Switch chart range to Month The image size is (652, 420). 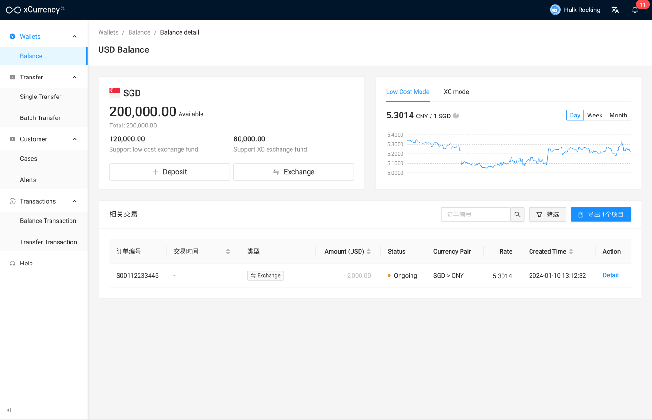[x=618, y=115]
